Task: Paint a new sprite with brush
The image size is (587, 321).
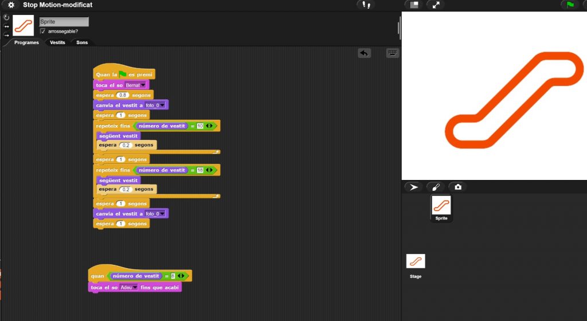Action: click(x=435, y=187)
